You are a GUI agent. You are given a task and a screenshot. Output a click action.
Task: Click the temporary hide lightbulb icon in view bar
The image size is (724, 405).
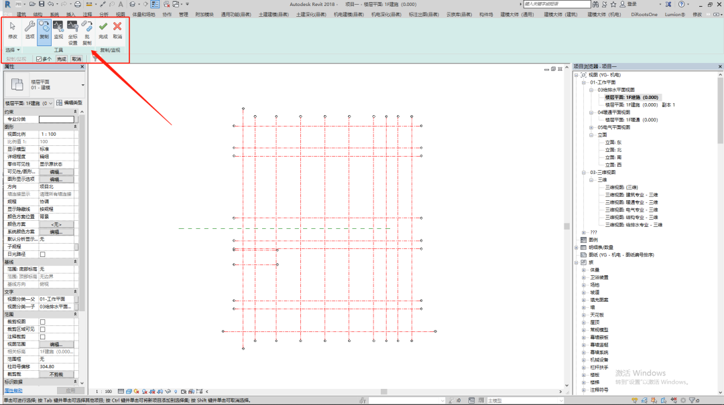point(176,391)
